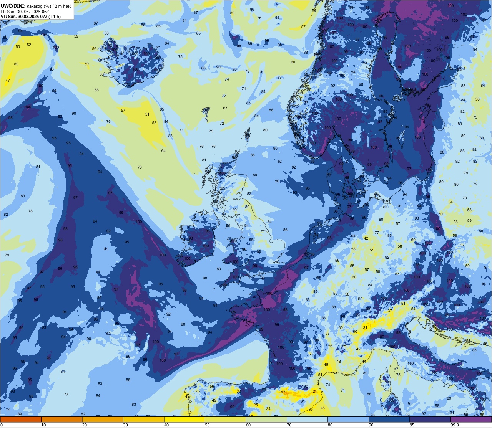Click the 'VT: Sun. 30.03.2025 07Z (+1 h)' line
This screenshot has height=428, width=492.
31,17
